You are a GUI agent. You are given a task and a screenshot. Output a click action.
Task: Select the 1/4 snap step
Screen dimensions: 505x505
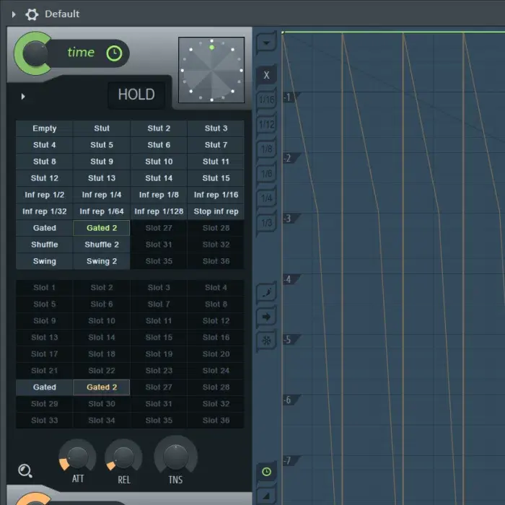tap(266, 198)
